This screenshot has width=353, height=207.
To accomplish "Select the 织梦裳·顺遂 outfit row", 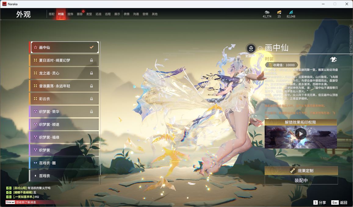I will tap(64, 124).
